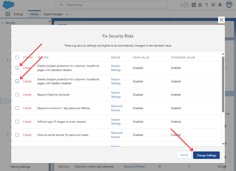The height and width of the screenshot is (171, 236).
Task: Open the Favorites list dropdown arrow
Action: coord(186,5)
